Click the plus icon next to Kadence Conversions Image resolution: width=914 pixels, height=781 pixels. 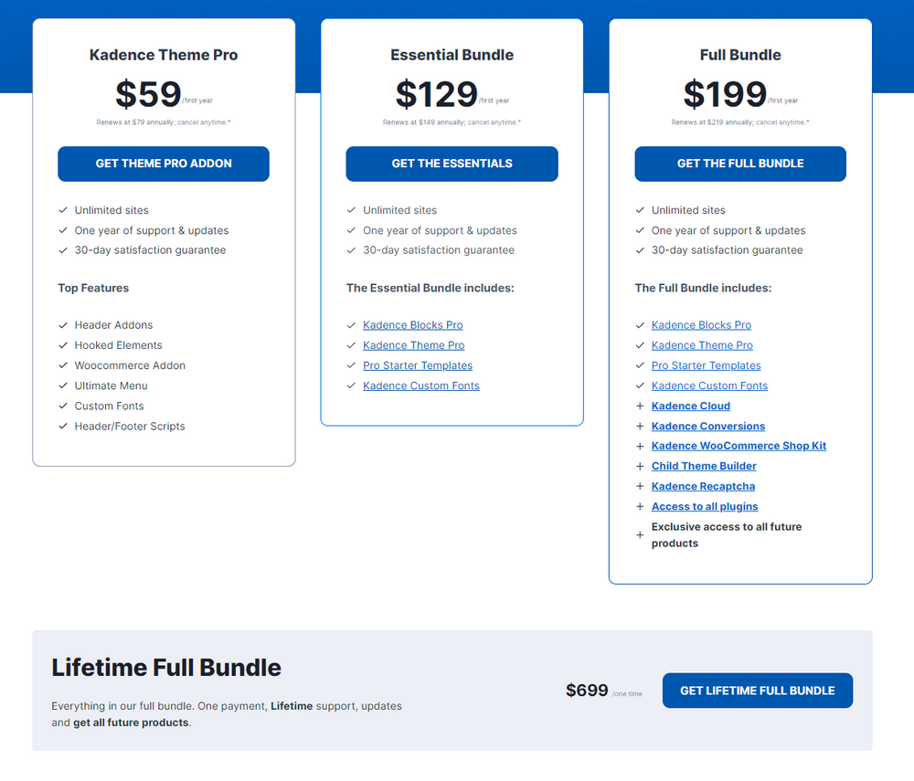640,426
